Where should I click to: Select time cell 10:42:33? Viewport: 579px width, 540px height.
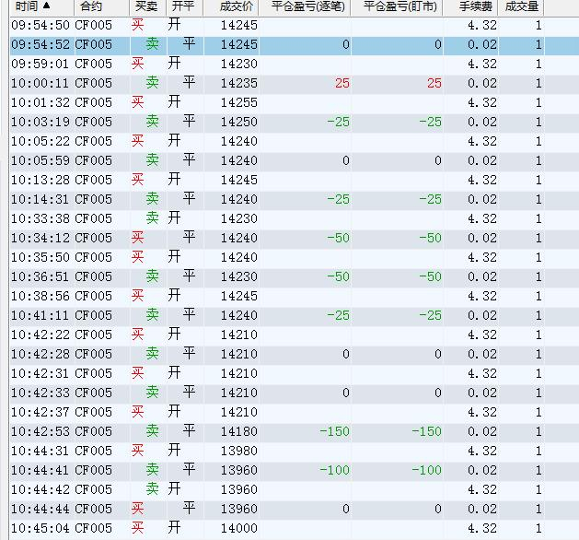(x=41, y=393)
